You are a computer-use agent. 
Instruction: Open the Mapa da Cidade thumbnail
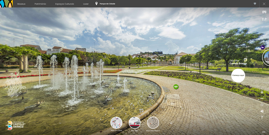(116, 123)
